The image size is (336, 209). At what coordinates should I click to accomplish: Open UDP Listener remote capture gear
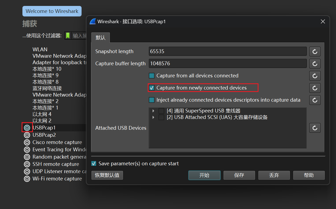tap(27, 171)
